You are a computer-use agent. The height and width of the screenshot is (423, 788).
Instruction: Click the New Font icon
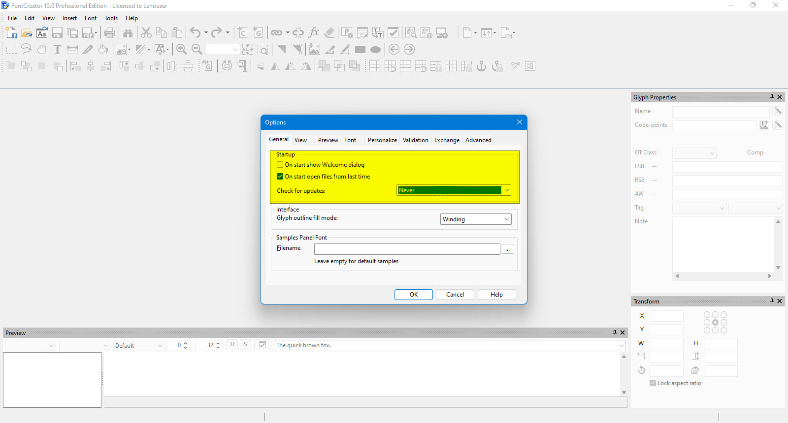point(11,33)
